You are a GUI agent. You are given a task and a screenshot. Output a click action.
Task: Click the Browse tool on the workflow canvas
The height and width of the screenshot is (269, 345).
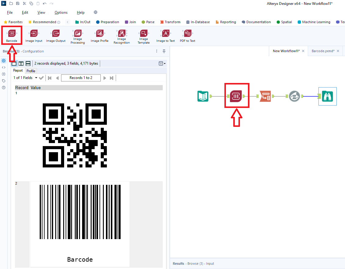tap(327, 96)
